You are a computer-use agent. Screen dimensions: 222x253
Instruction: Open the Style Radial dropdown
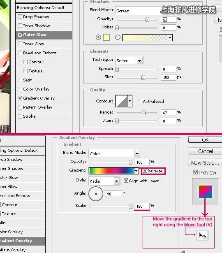104,181
